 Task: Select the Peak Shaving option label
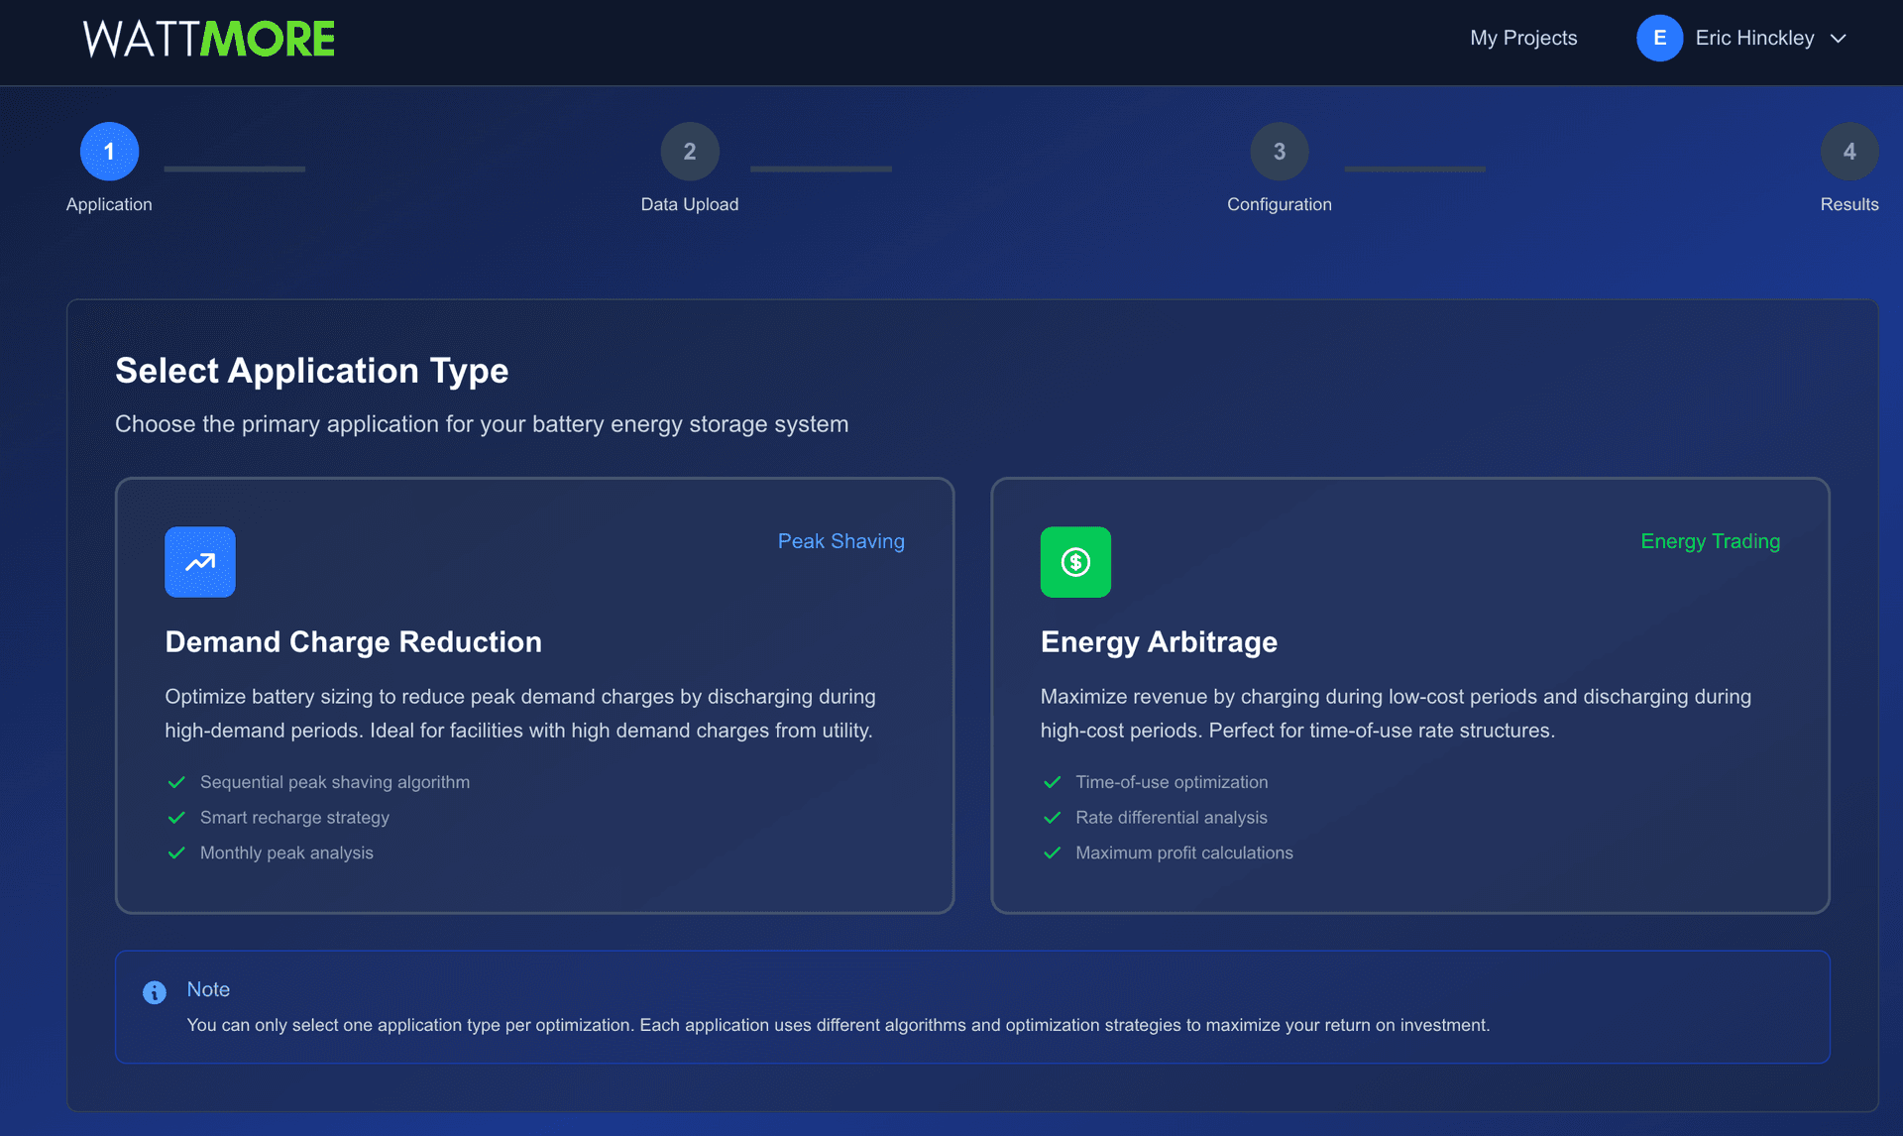(840, 541)
